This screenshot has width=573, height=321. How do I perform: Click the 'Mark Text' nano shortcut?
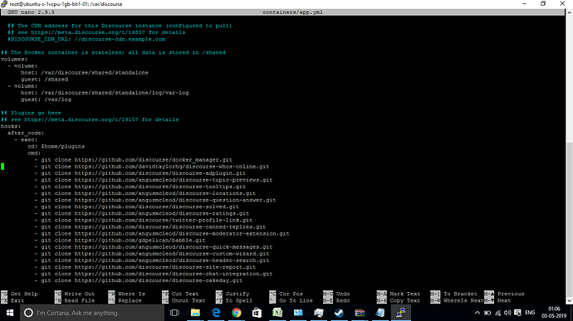[x=405, y=294]
